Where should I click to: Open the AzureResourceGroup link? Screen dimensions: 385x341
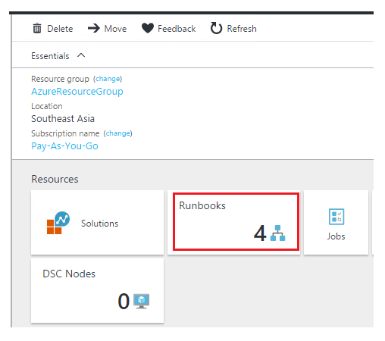coord(77,91)
